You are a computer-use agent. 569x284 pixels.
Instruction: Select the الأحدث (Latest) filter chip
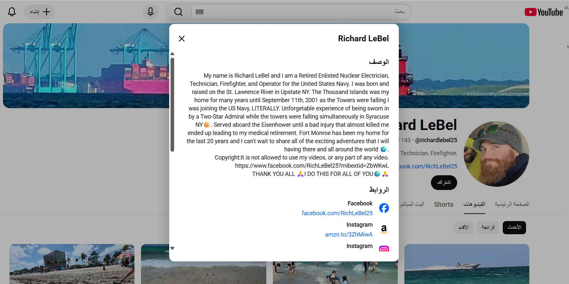514,227
